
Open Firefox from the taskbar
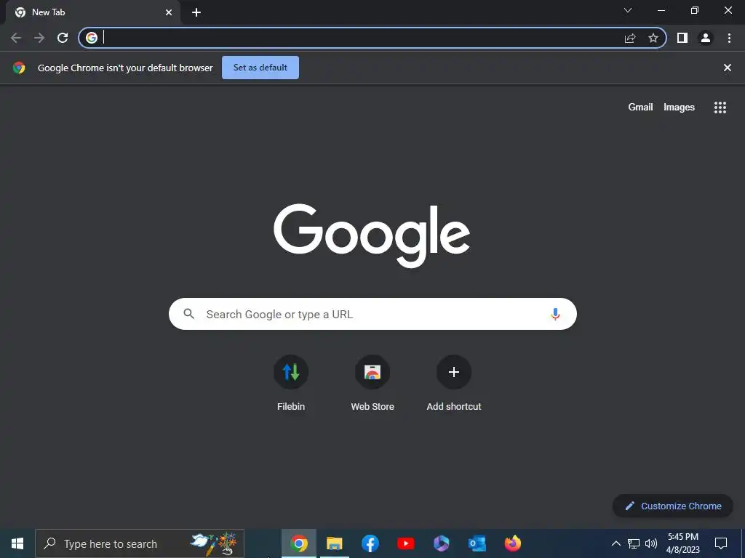coord(513,543)
